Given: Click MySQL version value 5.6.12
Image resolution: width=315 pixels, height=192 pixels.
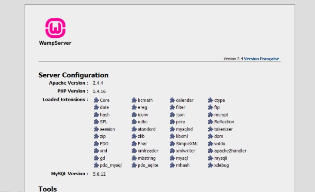Looking at the screenshot, I should [x=99, y=174].
